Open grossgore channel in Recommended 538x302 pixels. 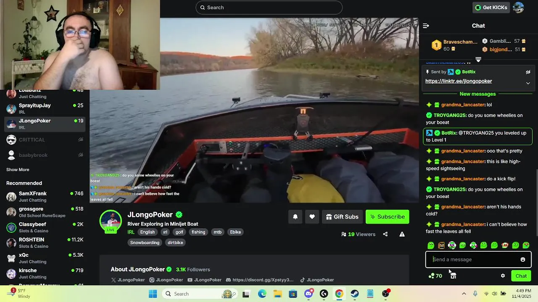tap(45, 212)
